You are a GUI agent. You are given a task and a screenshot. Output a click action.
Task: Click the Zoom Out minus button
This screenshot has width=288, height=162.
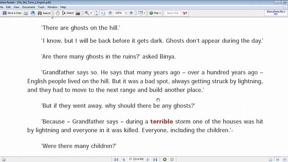pos(110,13)
